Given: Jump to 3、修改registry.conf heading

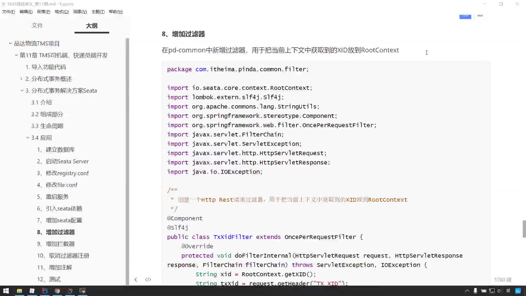Looking at the screenshot, I should click(x=63, y=173).
